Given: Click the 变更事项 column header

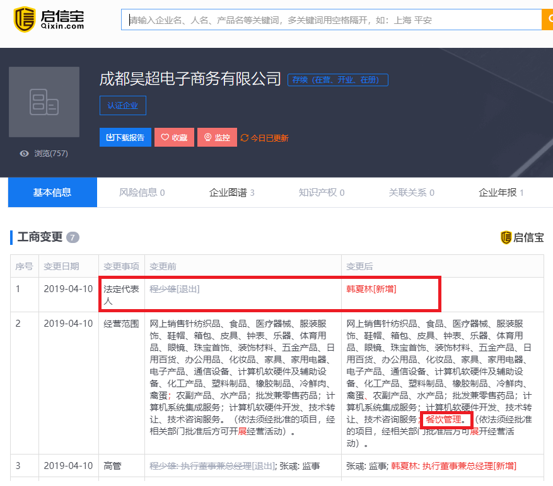Looking at the screenshot, I should pyautogui.click(x=121, y=266).
